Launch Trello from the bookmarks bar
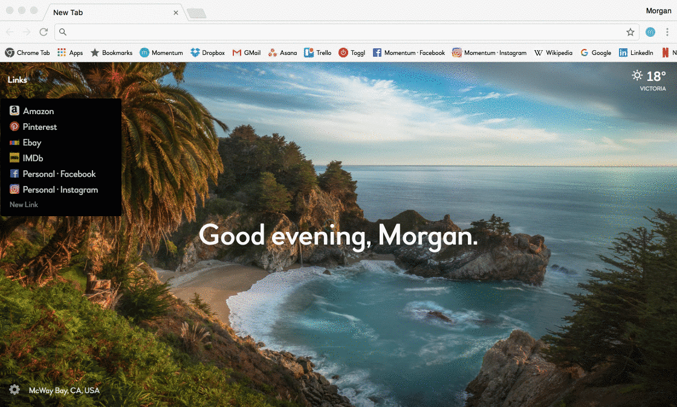The width and height of the screenshot is (677, 407). pyautogui.click(x=318, y=53)
